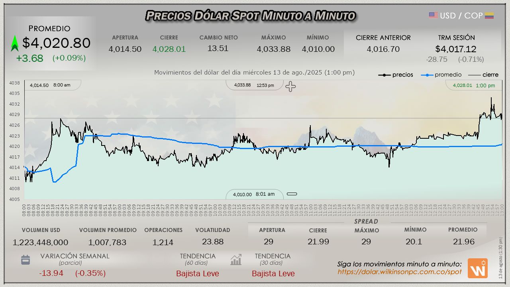The width and height of the screenshot is (510, 287).
Task: Select the 4,014.50 8:00 am opening marker
Action: pos(50,85)
